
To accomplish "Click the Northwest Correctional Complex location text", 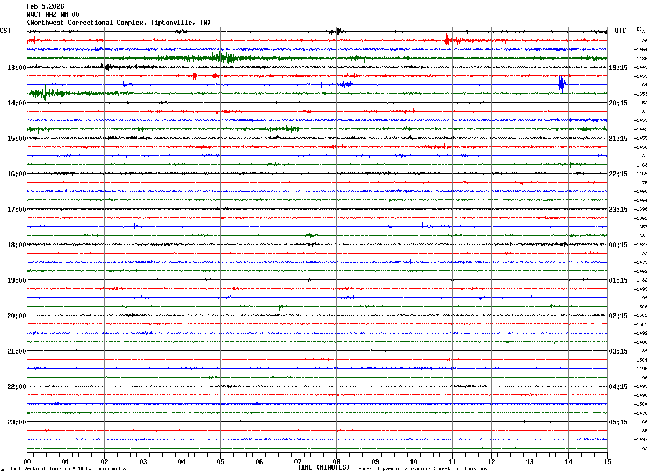I will (118, 23).
